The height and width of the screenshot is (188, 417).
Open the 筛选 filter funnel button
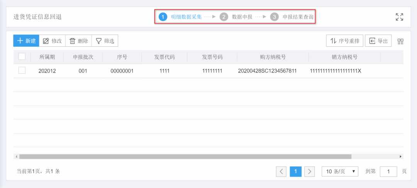[105, 41]
